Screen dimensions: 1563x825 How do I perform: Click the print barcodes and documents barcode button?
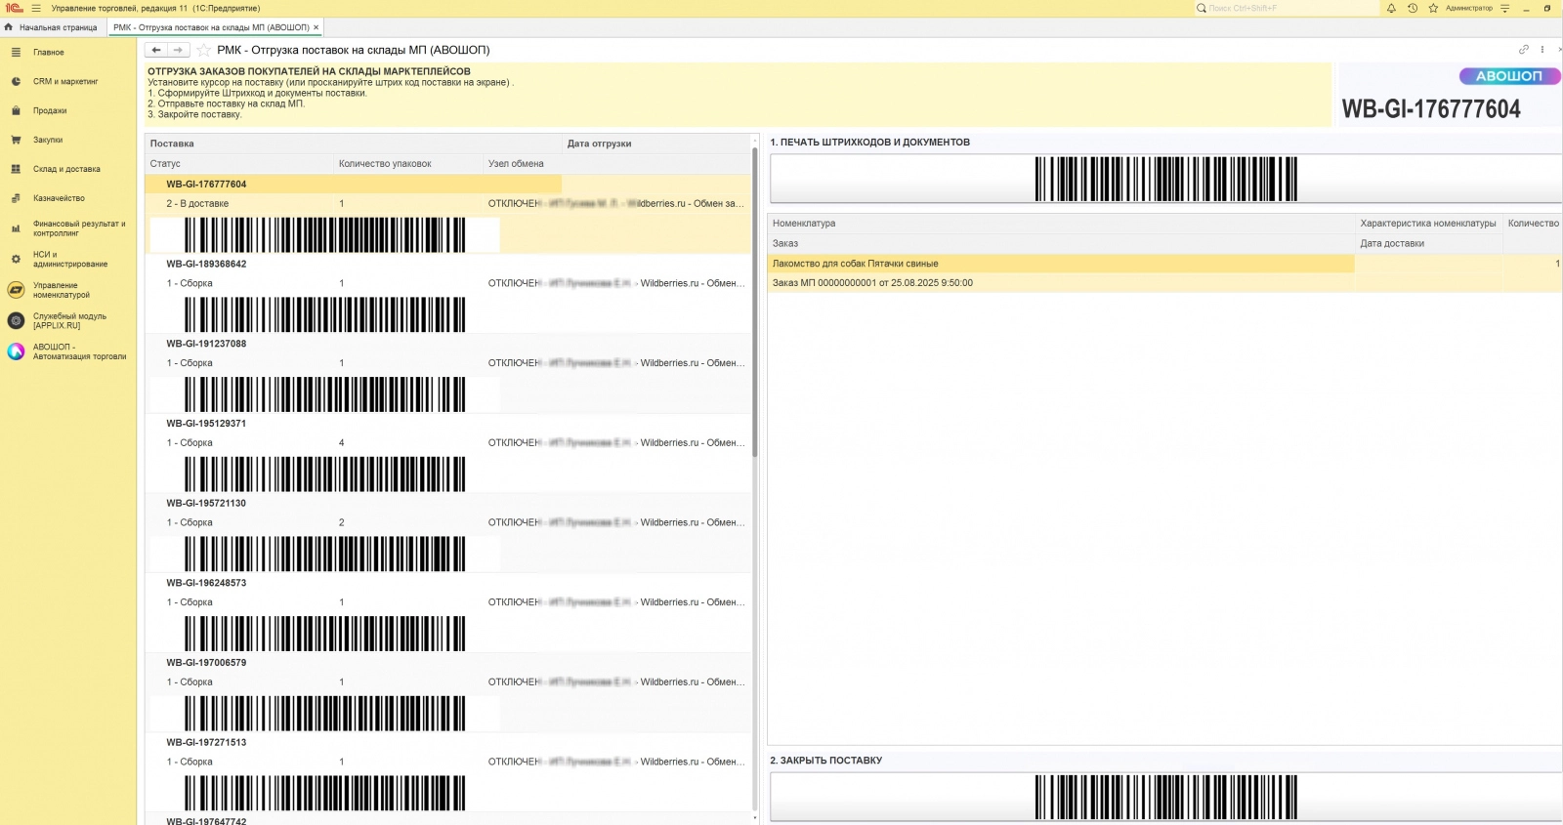[1166, 179]
